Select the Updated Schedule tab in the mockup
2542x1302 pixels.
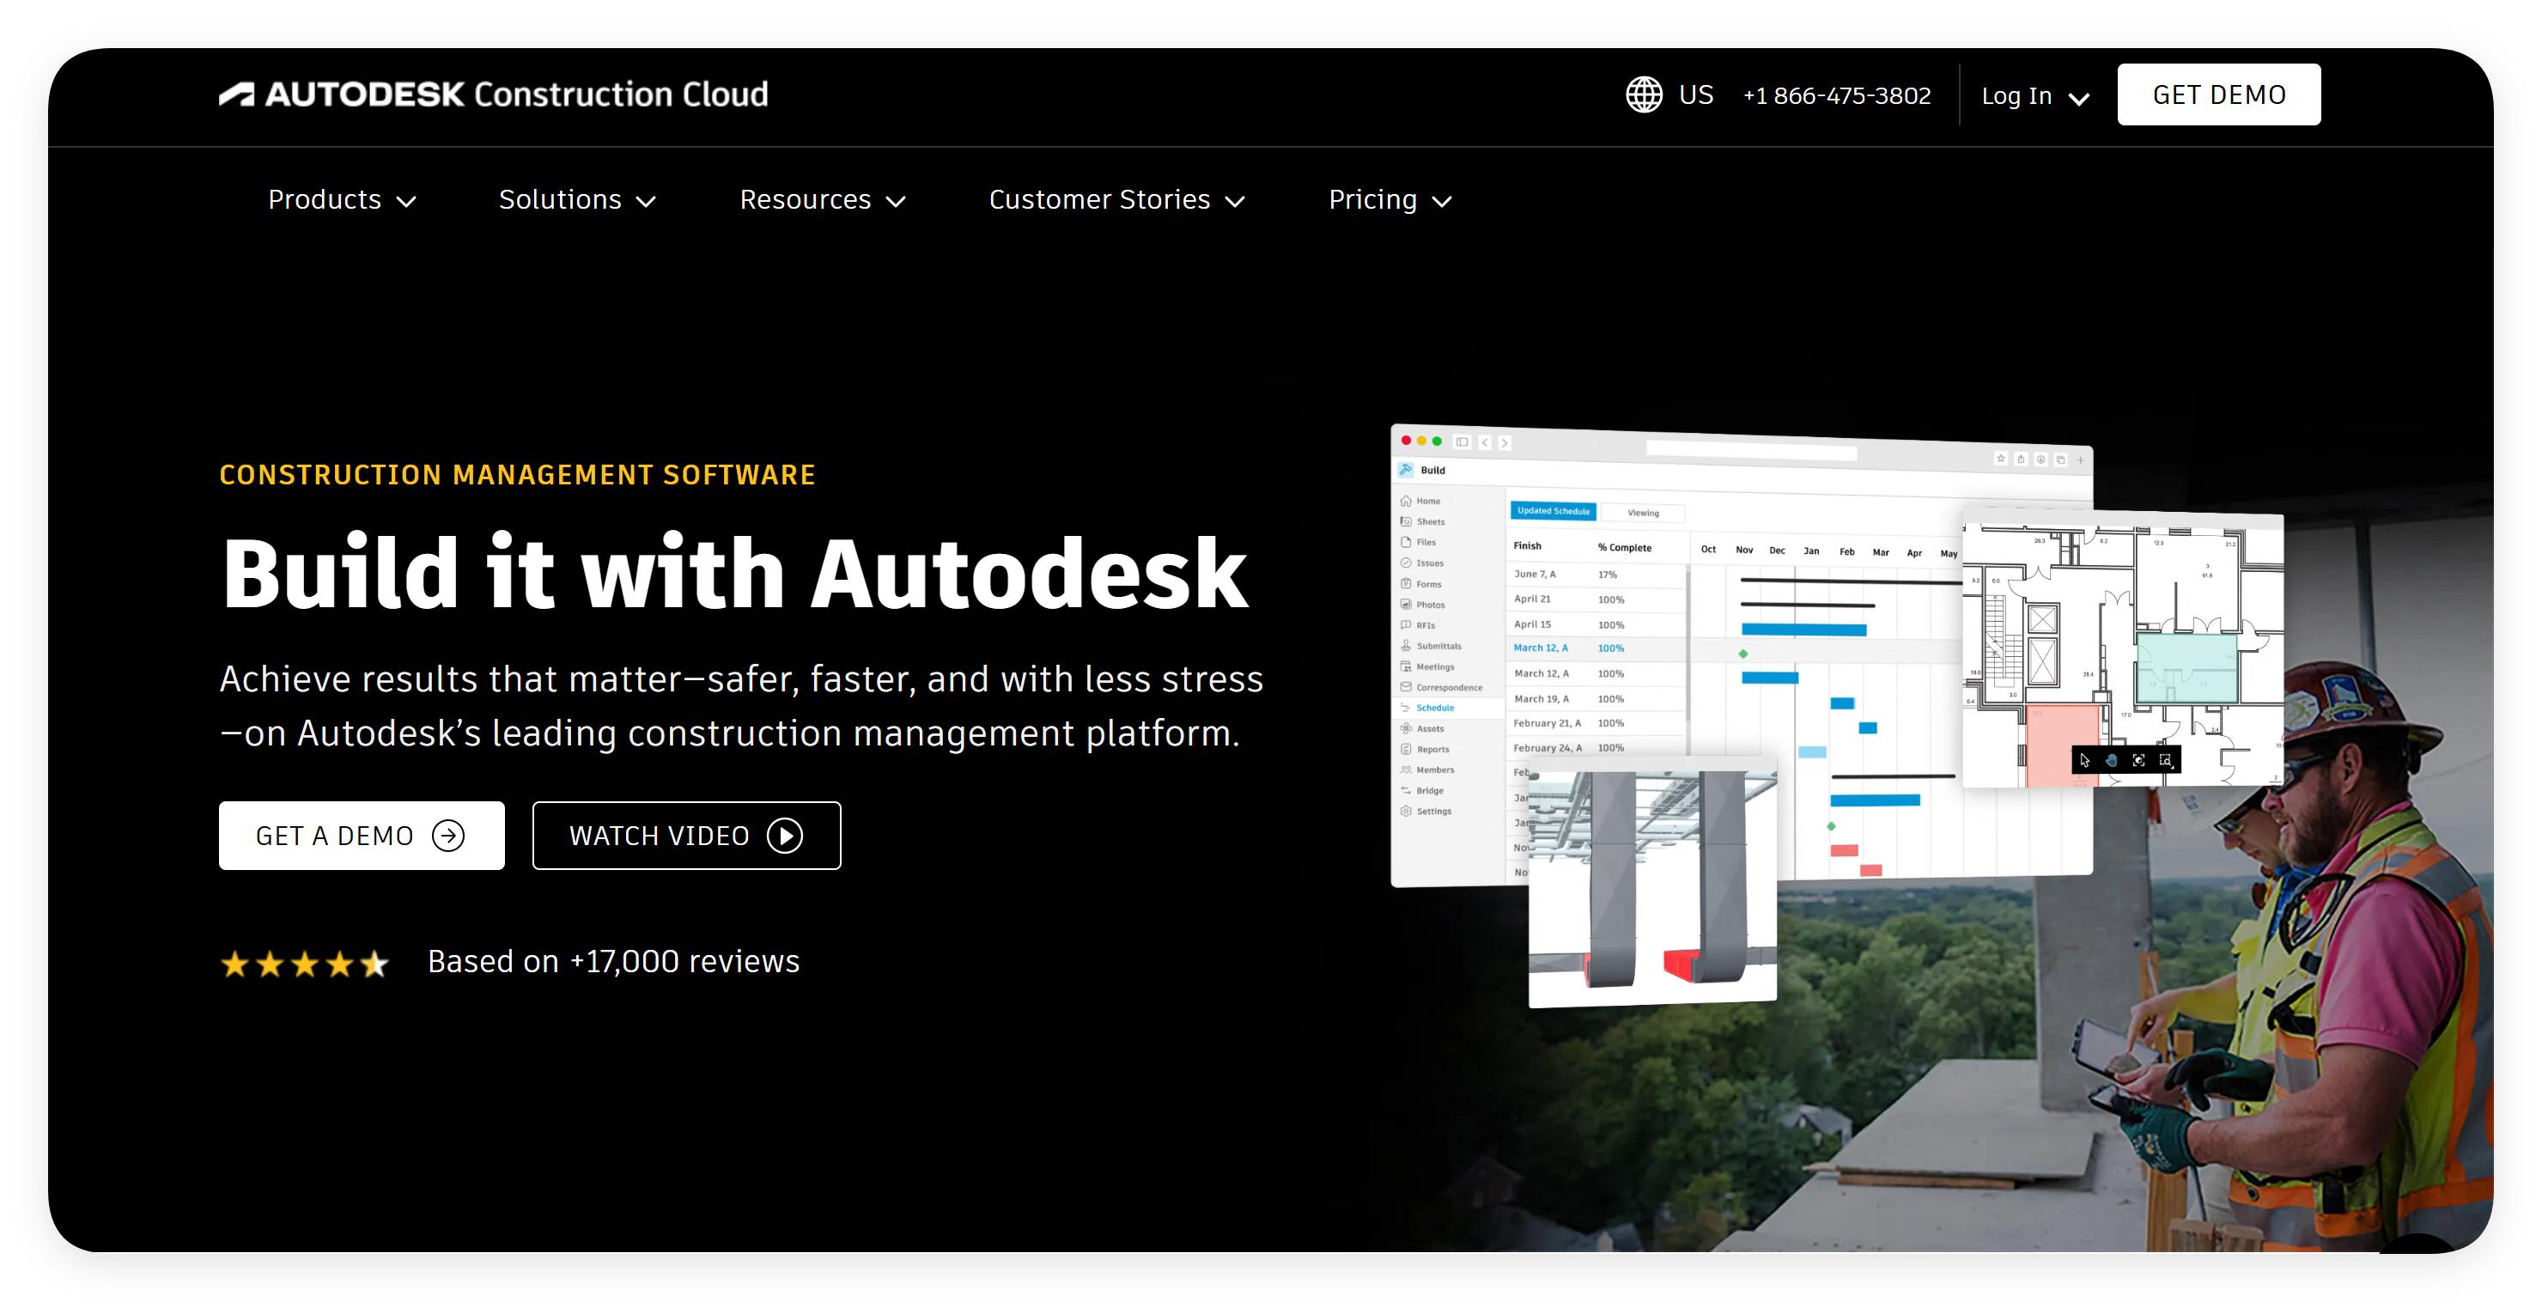(x=1554, y=511)
